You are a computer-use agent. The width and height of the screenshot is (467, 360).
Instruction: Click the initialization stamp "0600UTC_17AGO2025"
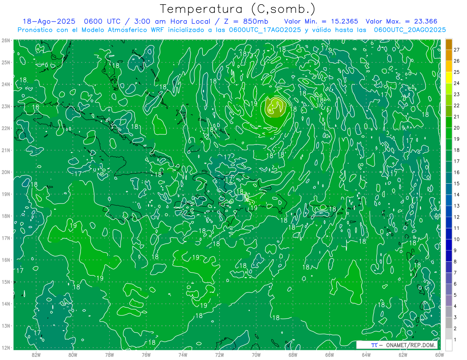tap(265, 30)
